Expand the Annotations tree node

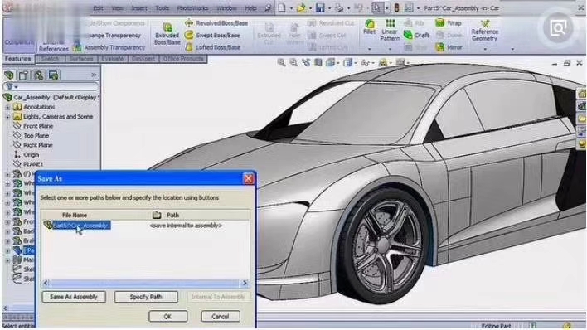[7, 107]
